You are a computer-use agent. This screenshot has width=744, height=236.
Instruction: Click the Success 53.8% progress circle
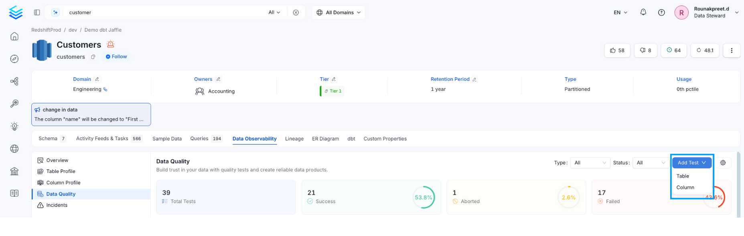[424, 198]
